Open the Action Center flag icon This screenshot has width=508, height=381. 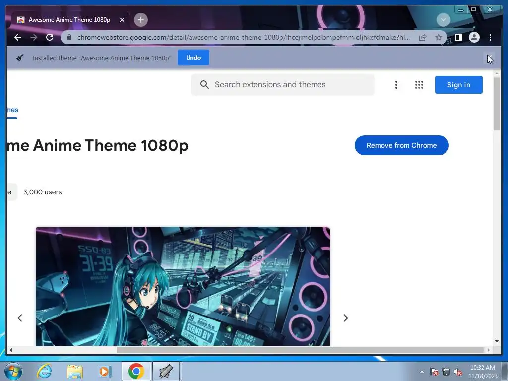click(434, 372)
